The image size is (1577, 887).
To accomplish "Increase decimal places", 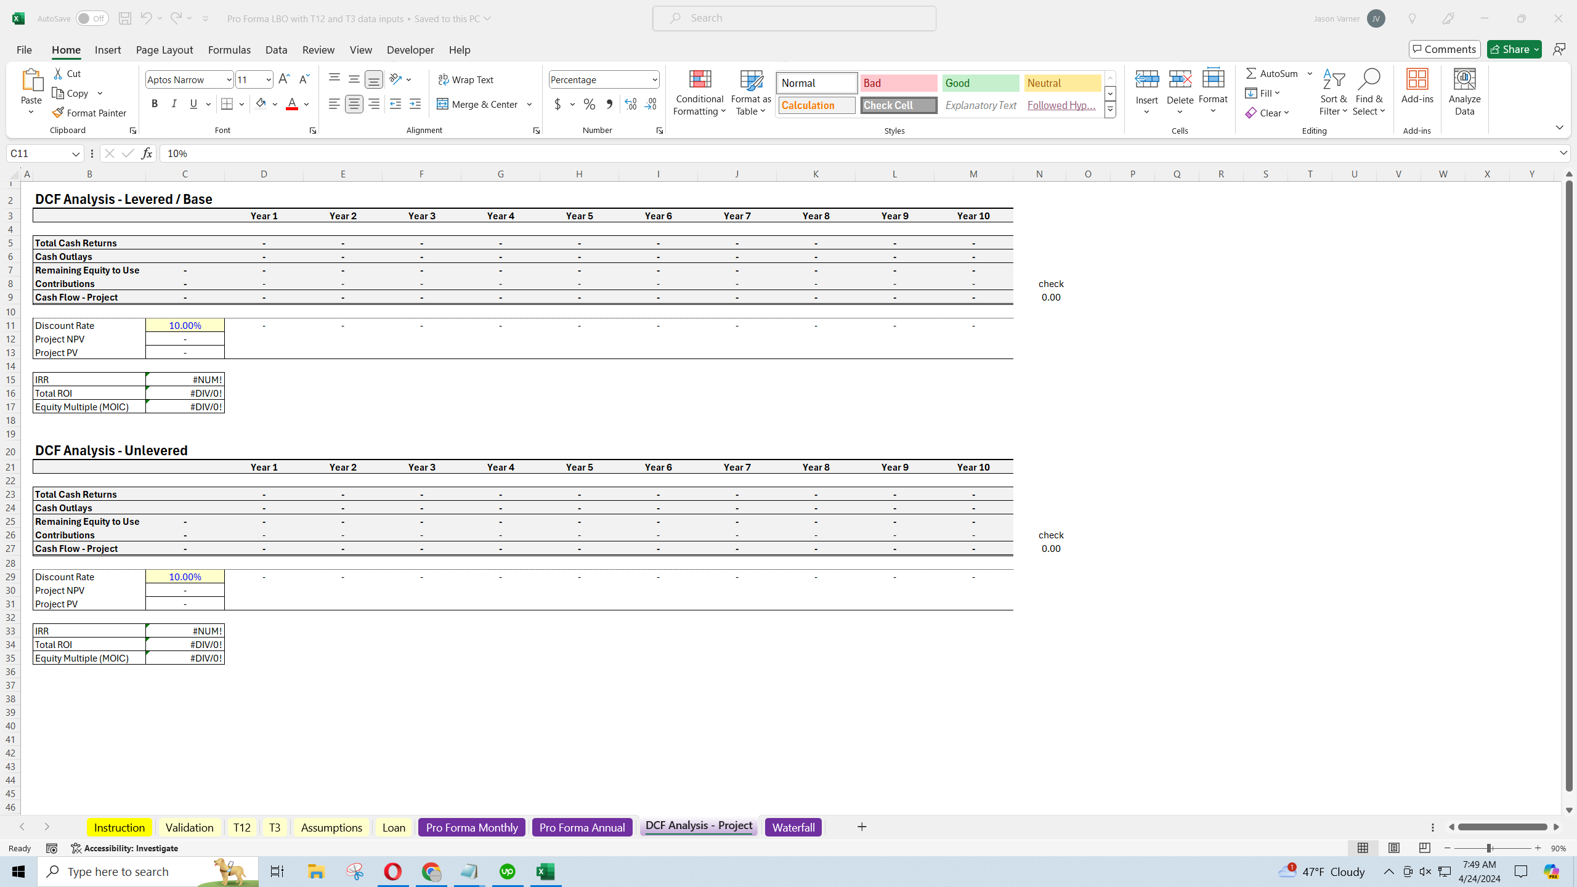I will (630, 104).
